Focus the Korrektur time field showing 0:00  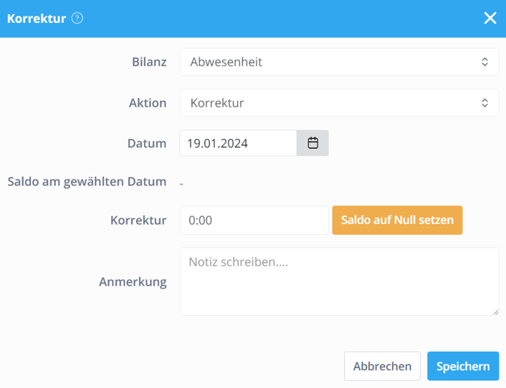coord(254,220)
